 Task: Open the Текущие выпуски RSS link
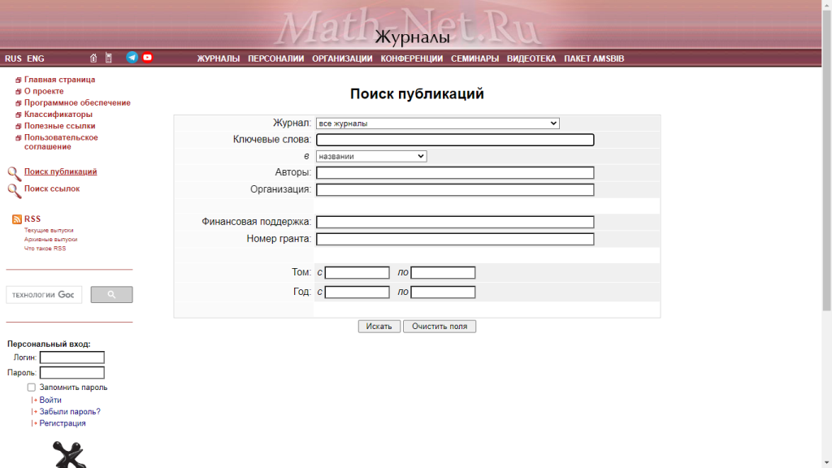tap(49, 230)
